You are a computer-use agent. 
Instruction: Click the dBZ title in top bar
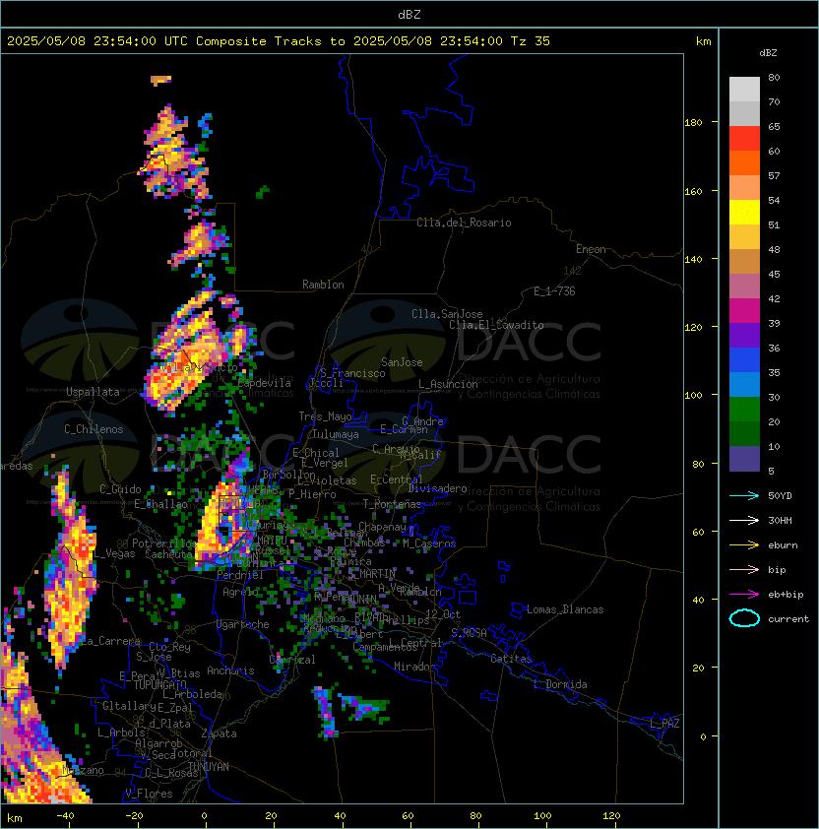[409, 14]
